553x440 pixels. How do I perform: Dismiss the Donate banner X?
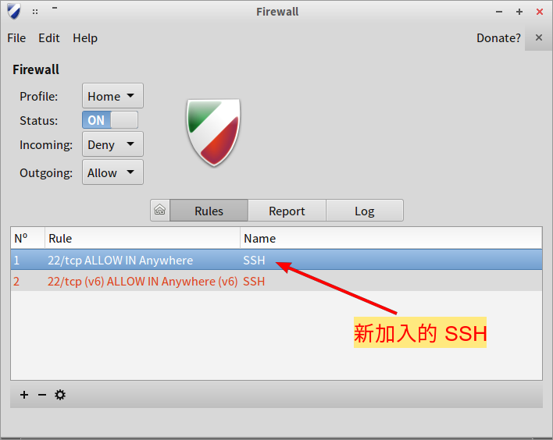click(x=538, y=37)
